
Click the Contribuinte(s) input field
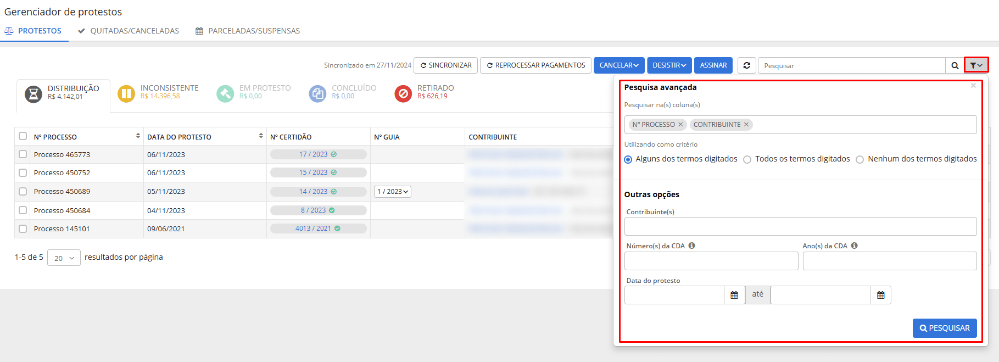pos(800,226)
